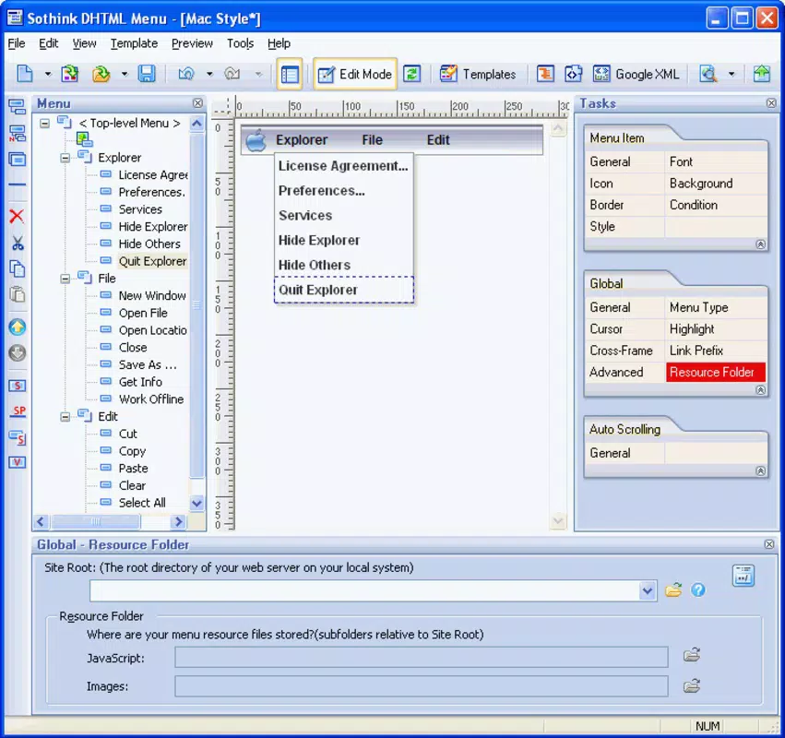The height and width of the screenshot is (738, 785).
Task: Click the Paste clipboard sidebar icon
Action: 18,294
